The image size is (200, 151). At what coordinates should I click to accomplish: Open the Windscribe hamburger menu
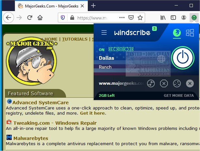point(104,32)
